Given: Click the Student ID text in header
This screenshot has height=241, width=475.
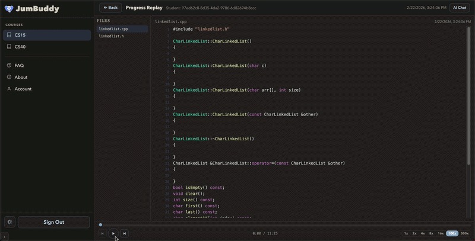Looking at the screenshot, I should pyautogui.click(x=211, y=8).
